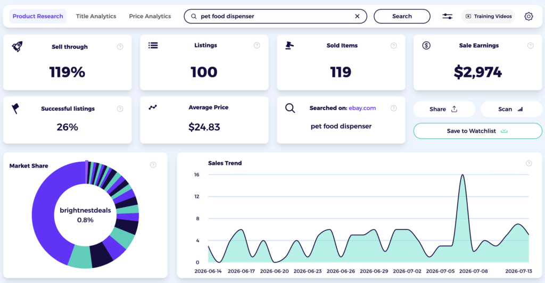Viewport: 545px width, 283px height.
Task: Open the filter sliders icon
Action: [447, 16]
